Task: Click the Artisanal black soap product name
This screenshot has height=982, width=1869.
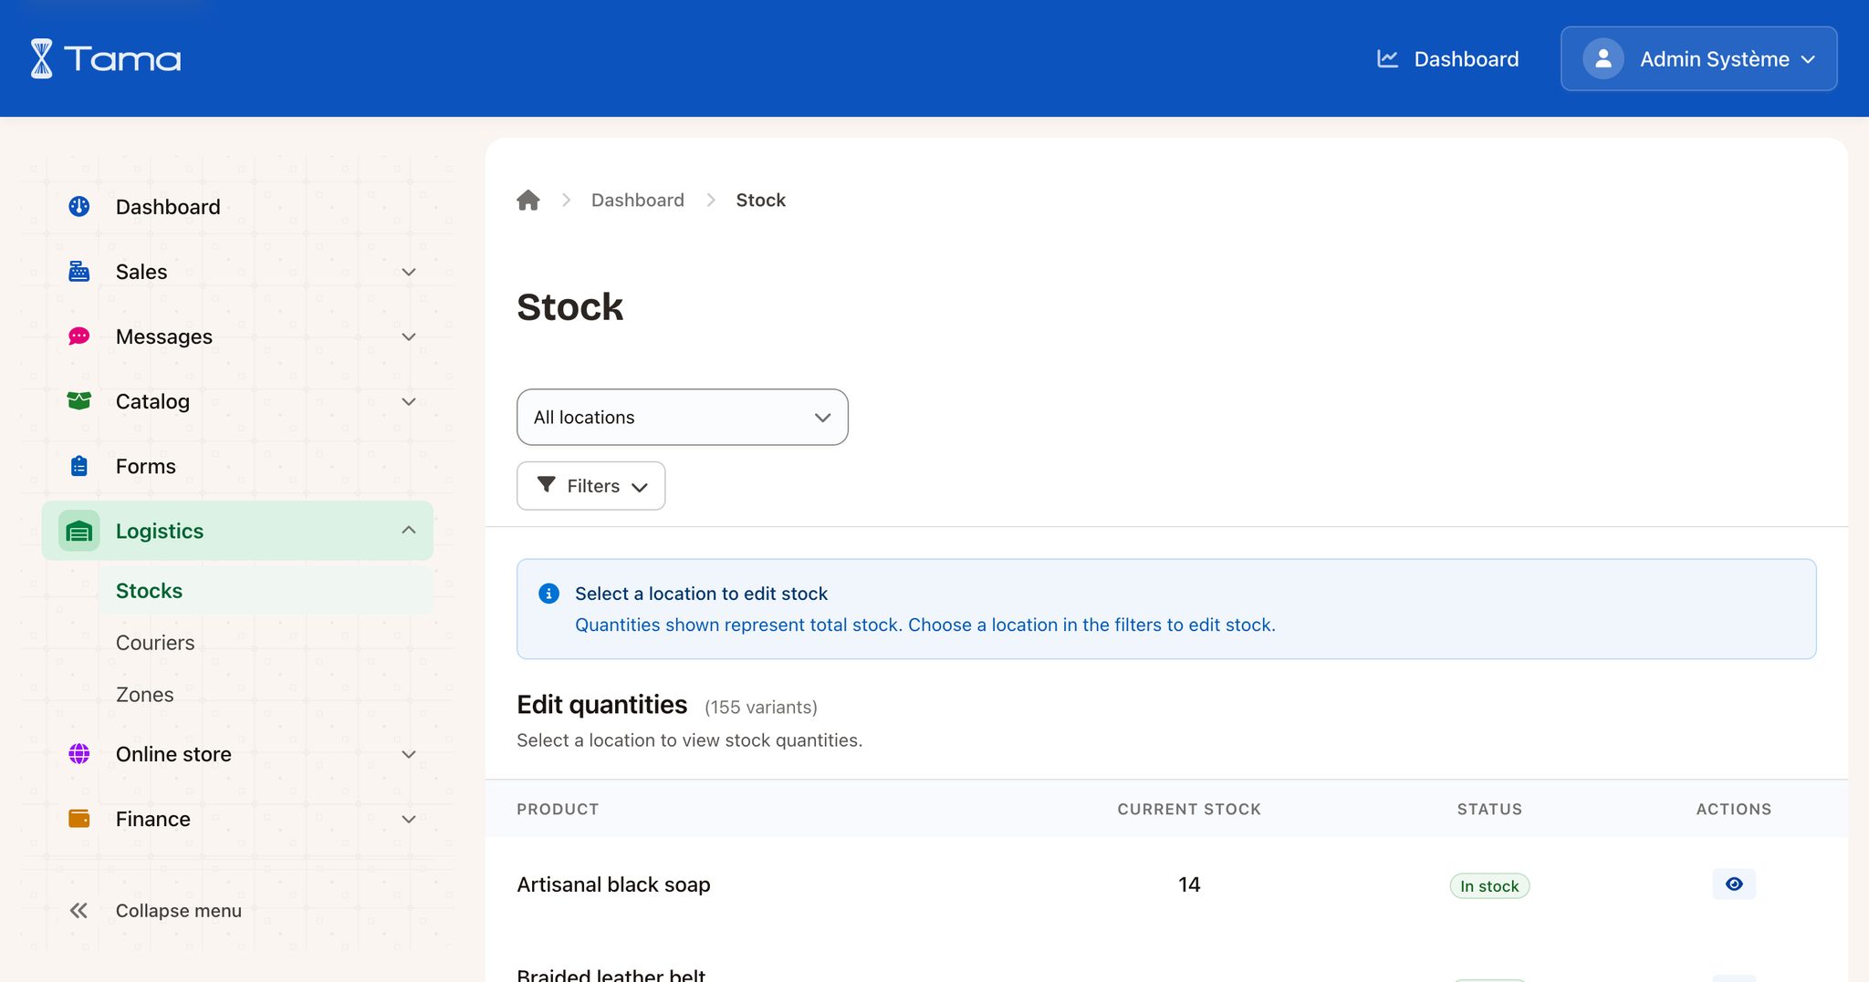Action: [x=613, y=884]
